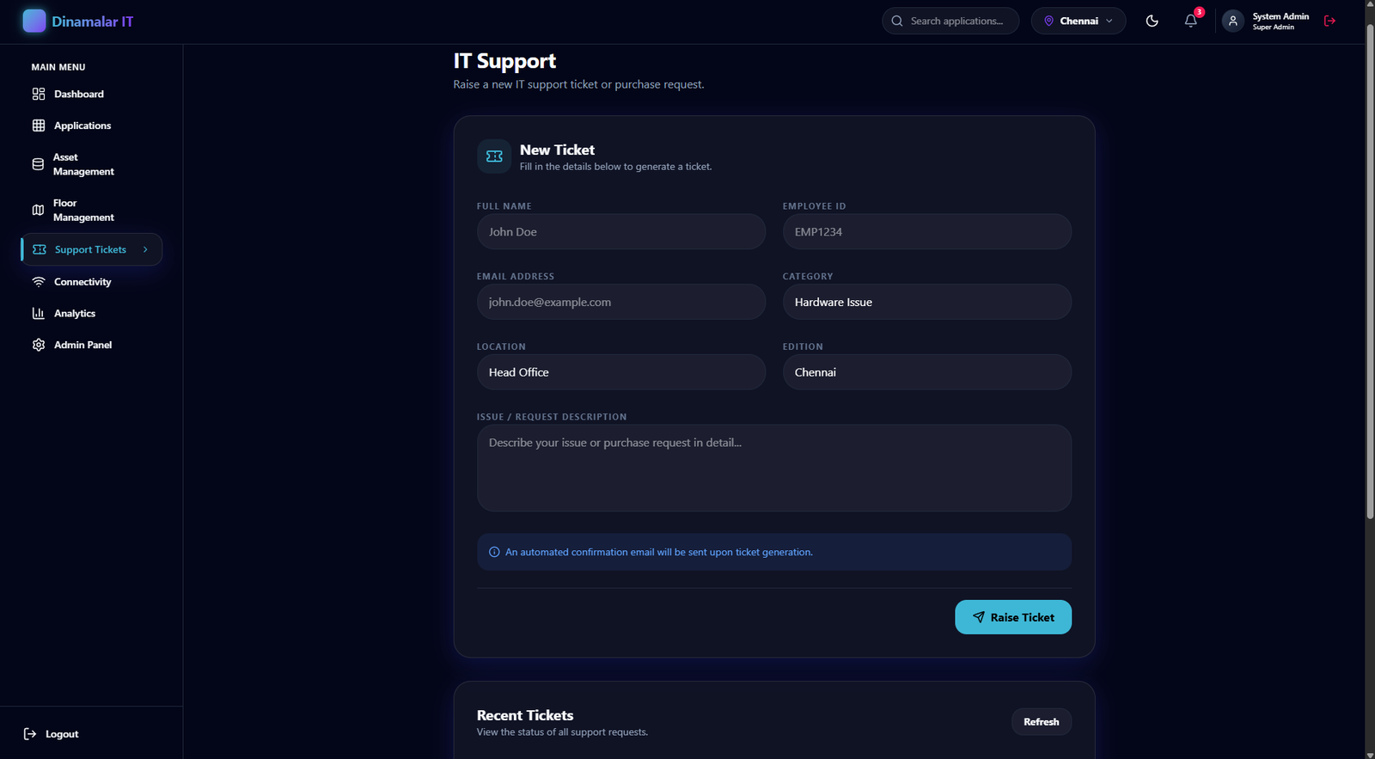This screenshot has width=1375, height=759.
Task: Click the red notification count badge
Action: coord(1199,12)
